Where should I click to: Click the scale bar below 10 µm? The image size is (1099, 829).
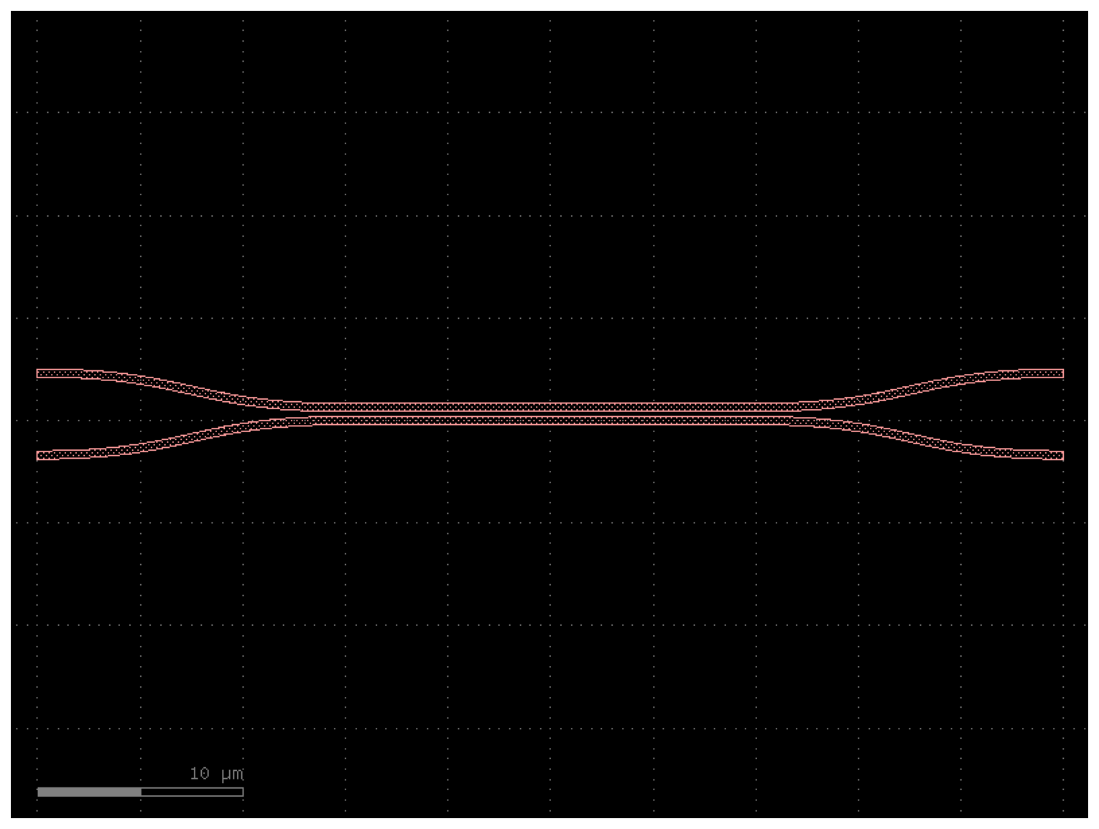(x=140, y=792)
